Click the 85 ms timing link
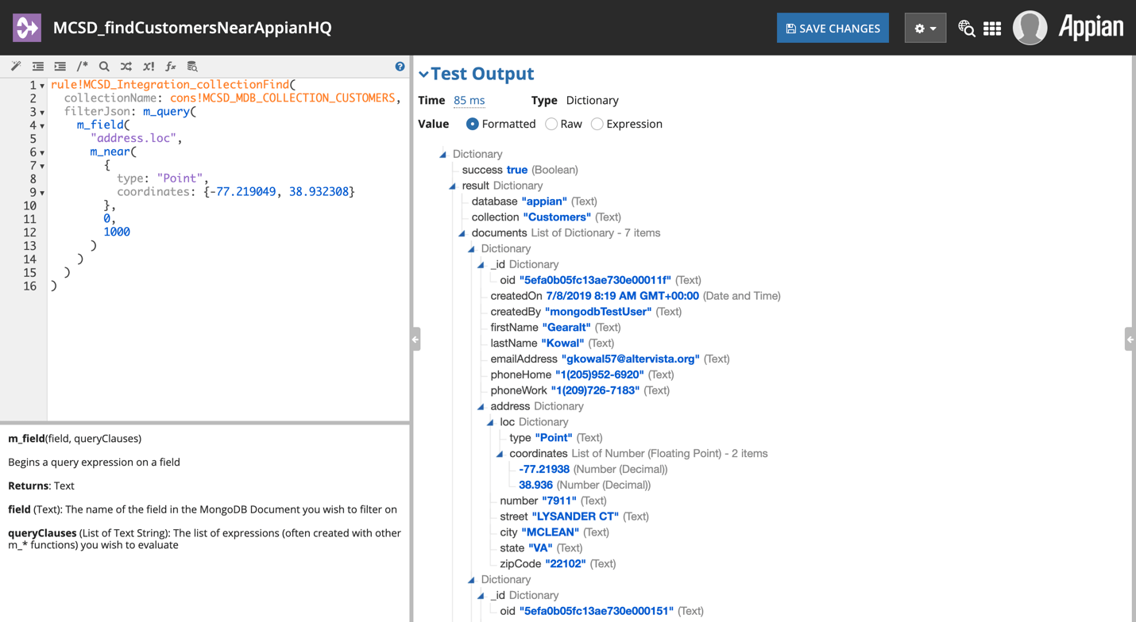 coord(469,101)
